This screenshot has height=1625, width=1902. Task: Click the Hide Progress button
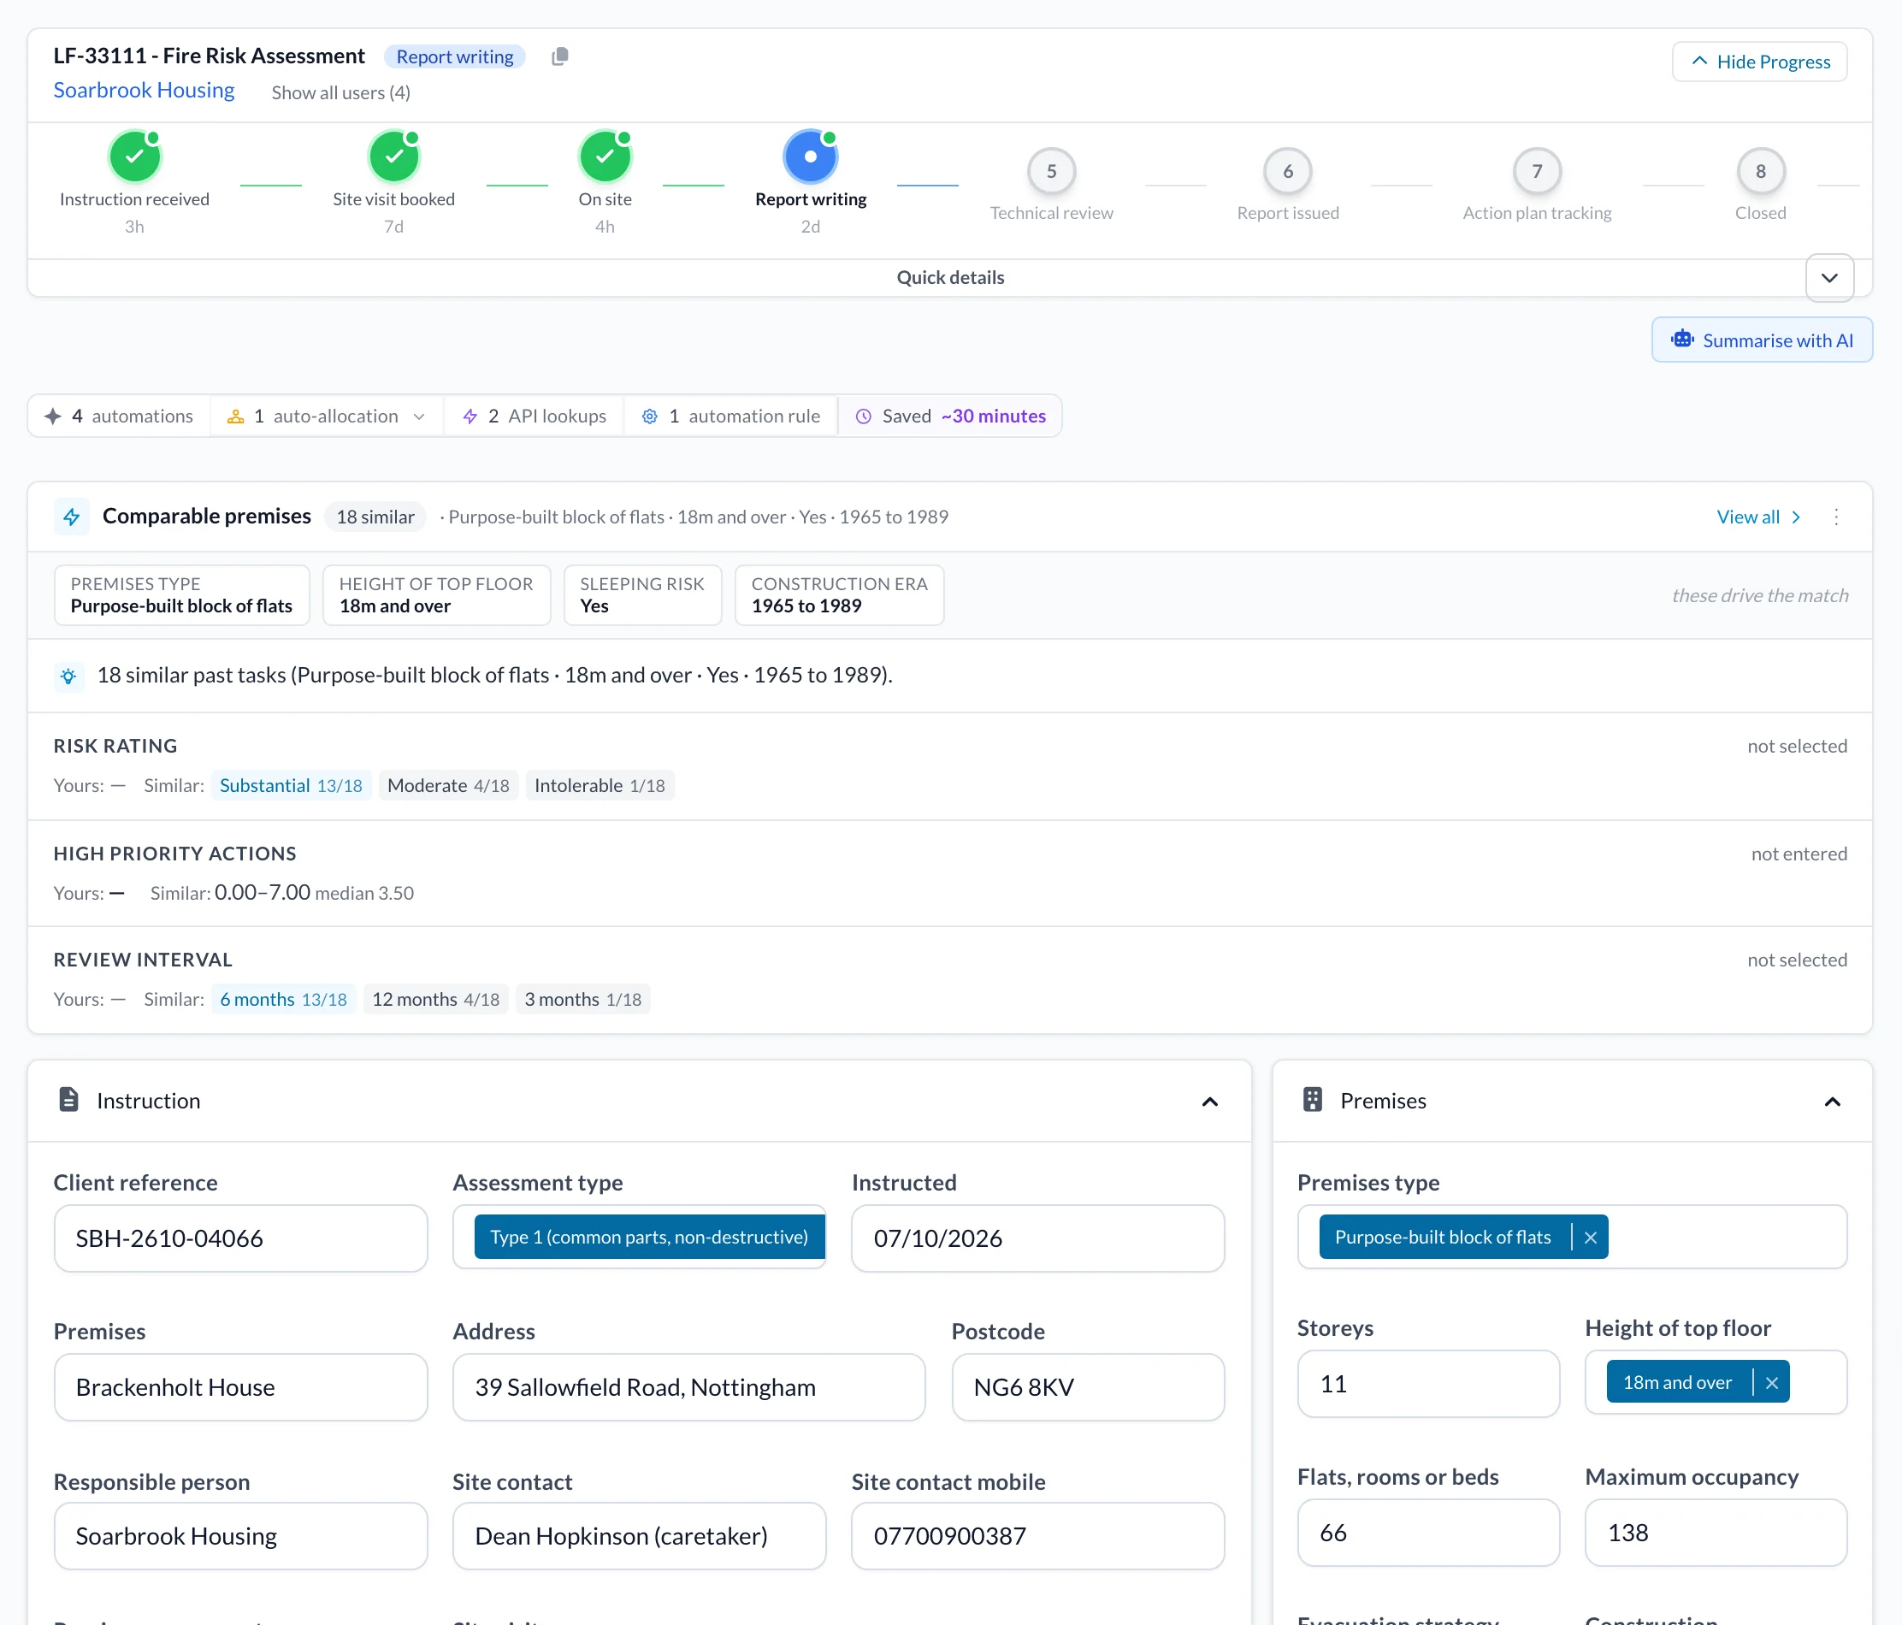1760,62
